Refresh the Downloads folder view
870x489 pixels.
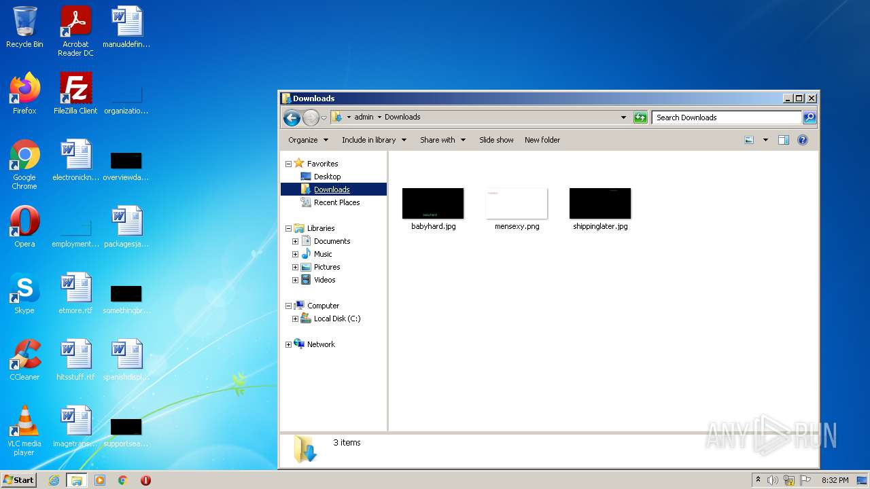640,117
